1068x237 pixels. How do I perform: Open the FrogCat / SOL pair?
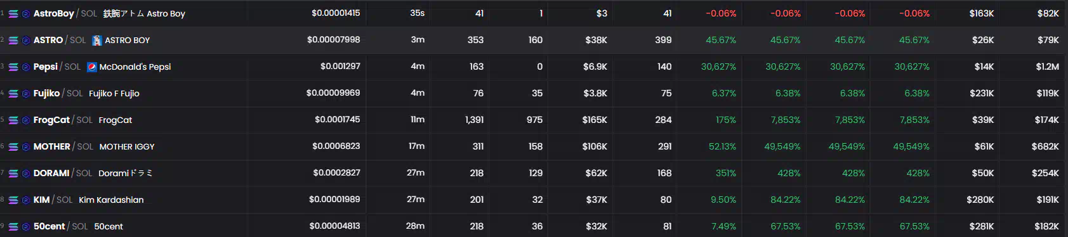(x=63, y=120)
